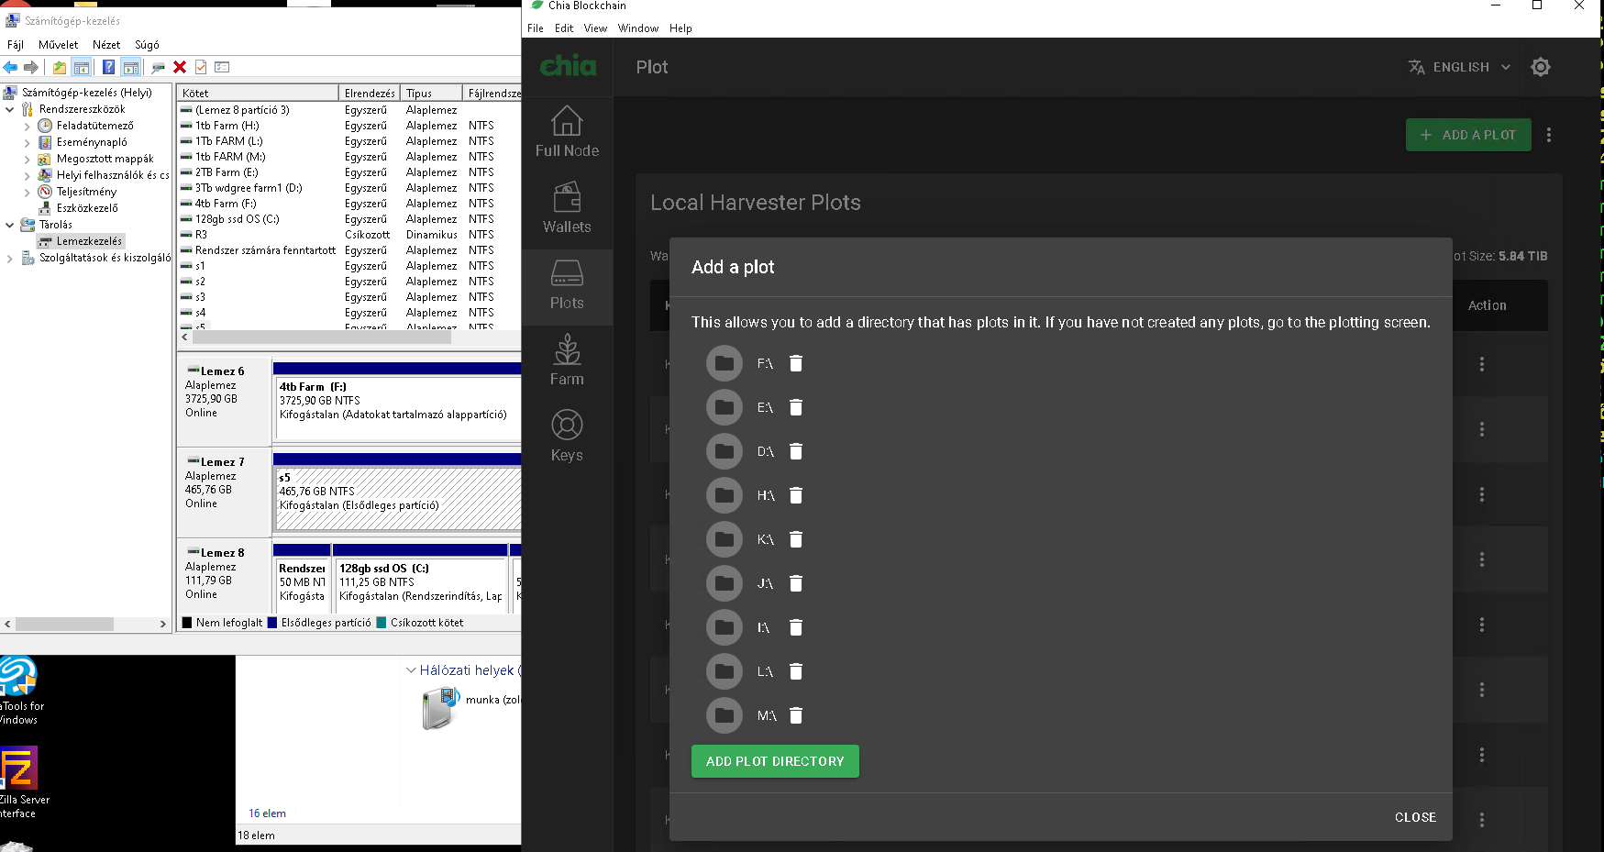Screen dimensions: 1604x852
Task: Expand Helyi felhasználók és csoportok node
Action: click(27, 175)
